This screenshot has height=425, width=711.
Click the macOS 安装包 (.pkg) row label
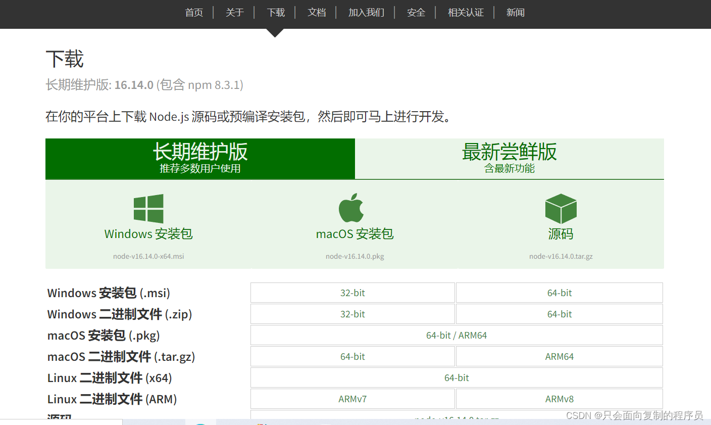pos(104,336)
